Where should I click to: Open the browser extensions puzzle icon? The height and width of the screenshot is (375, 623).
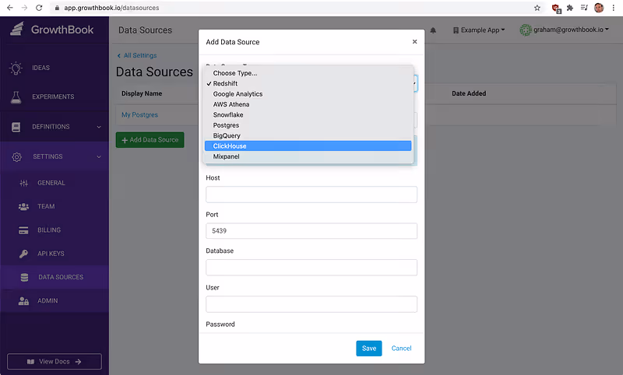570,8
